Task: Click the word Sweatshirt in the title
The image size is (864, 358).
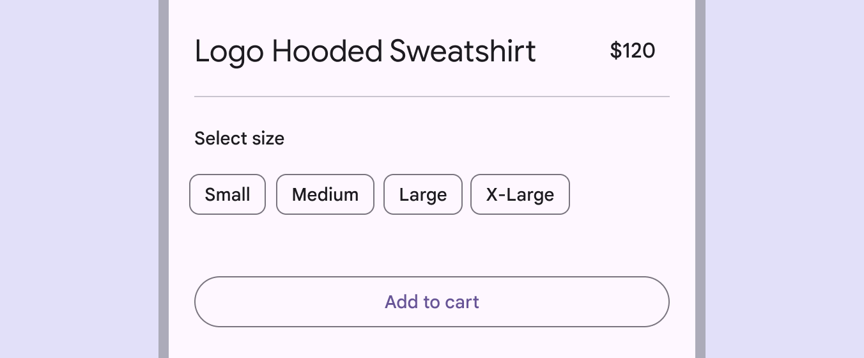Action: point(463,51)
